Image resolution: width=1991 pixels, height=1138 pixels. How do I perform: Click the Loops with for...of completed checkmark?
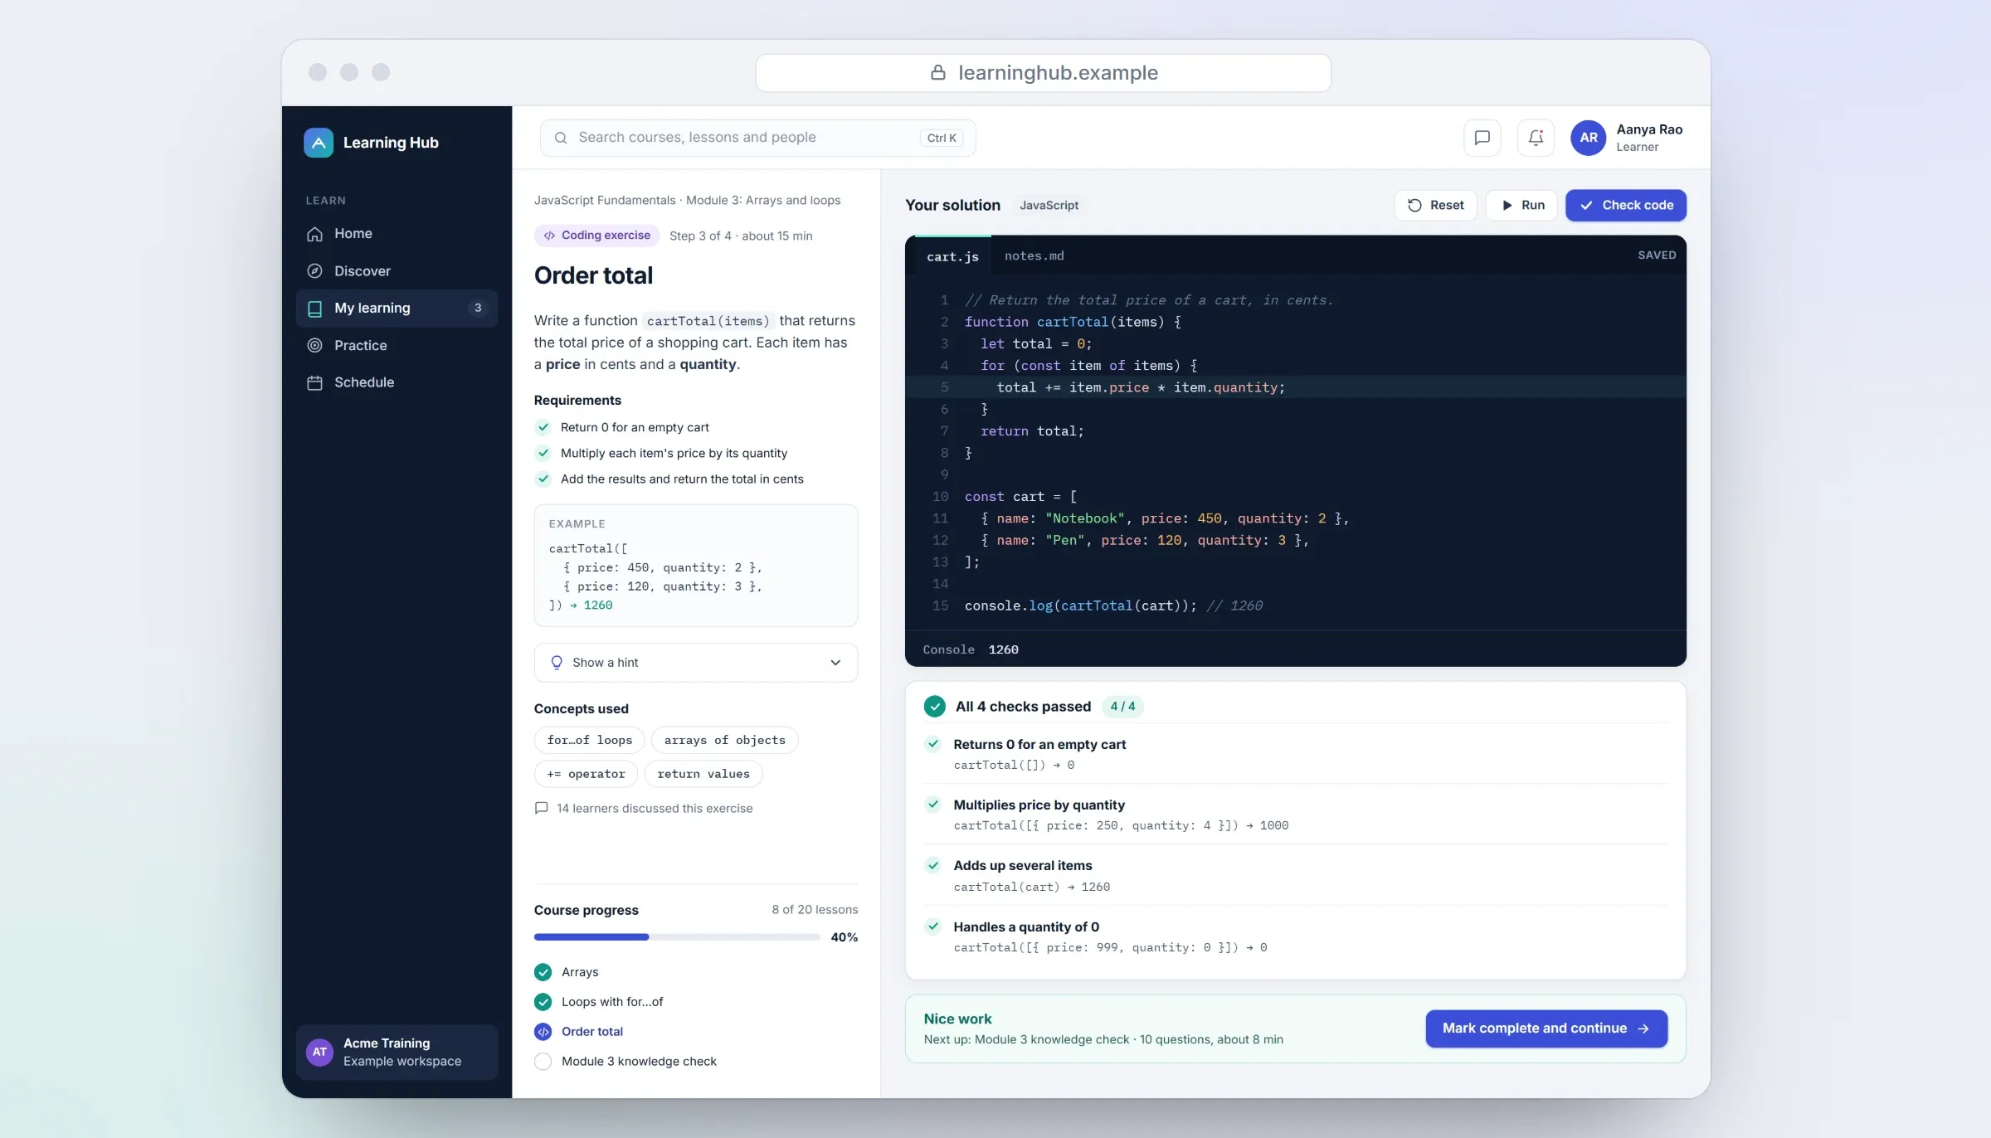(x=543, y=1002)
